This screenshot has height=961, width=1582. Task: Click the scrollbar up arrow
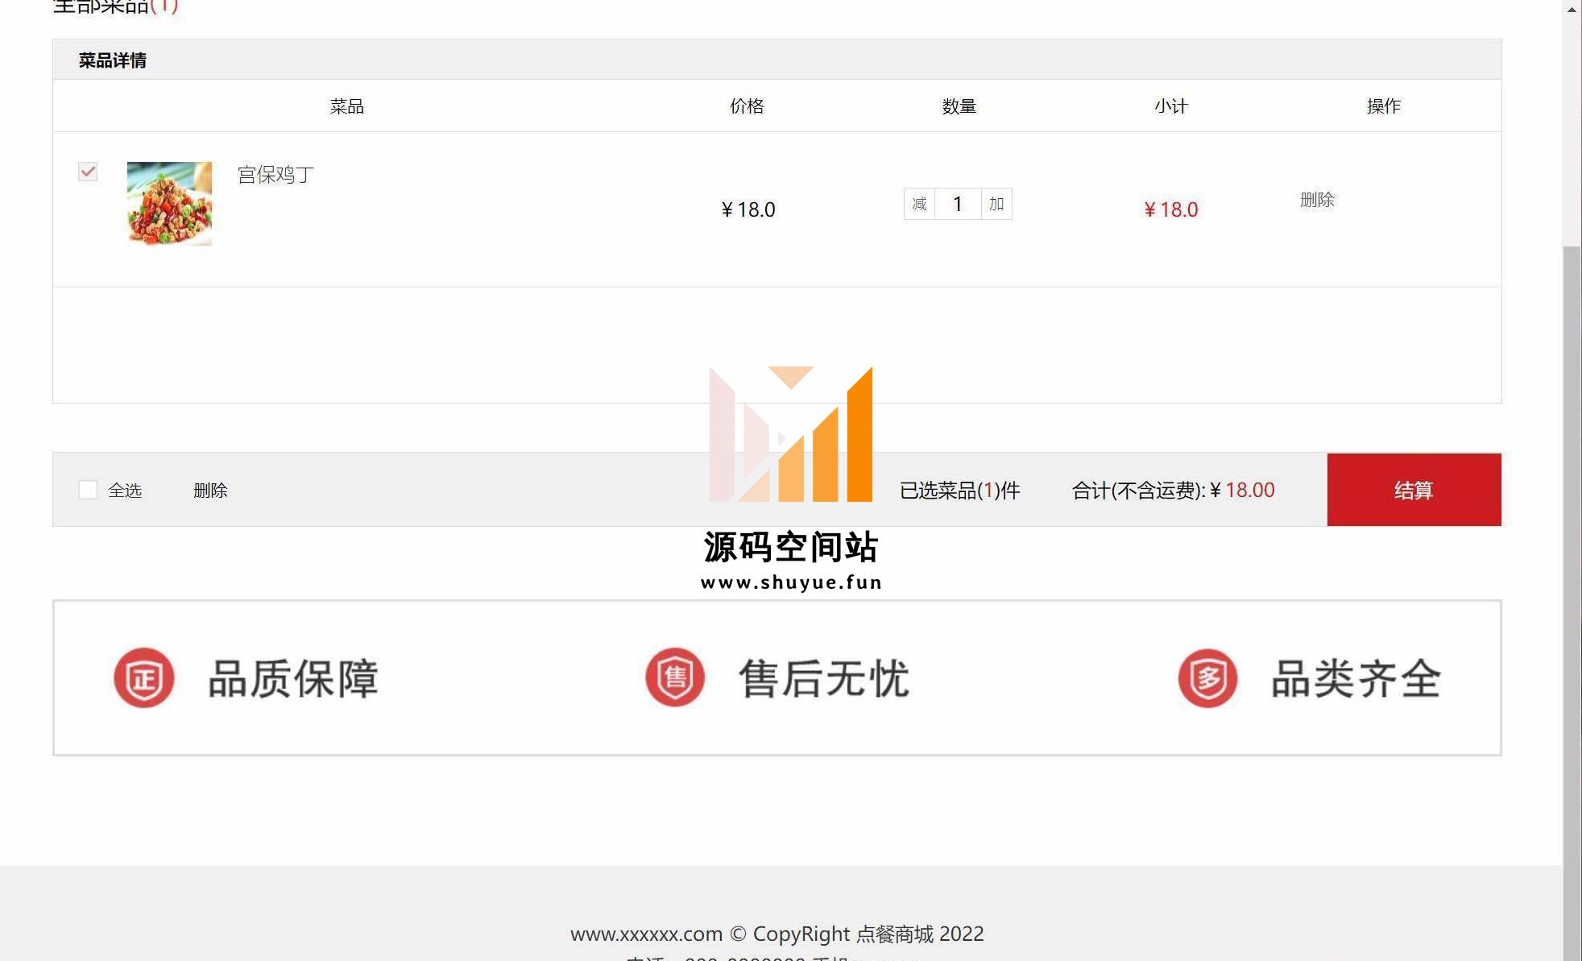point(1572,10)
